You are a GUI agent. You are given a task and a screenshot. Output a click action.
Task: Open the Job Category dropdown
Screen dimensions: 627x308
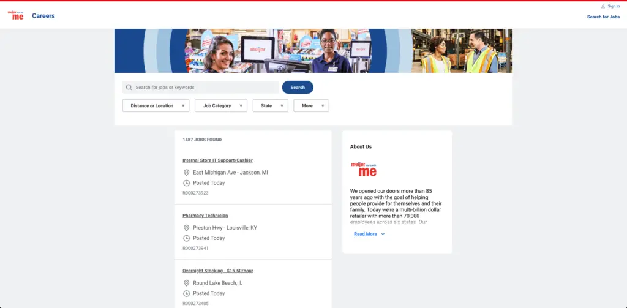[221, 105]
